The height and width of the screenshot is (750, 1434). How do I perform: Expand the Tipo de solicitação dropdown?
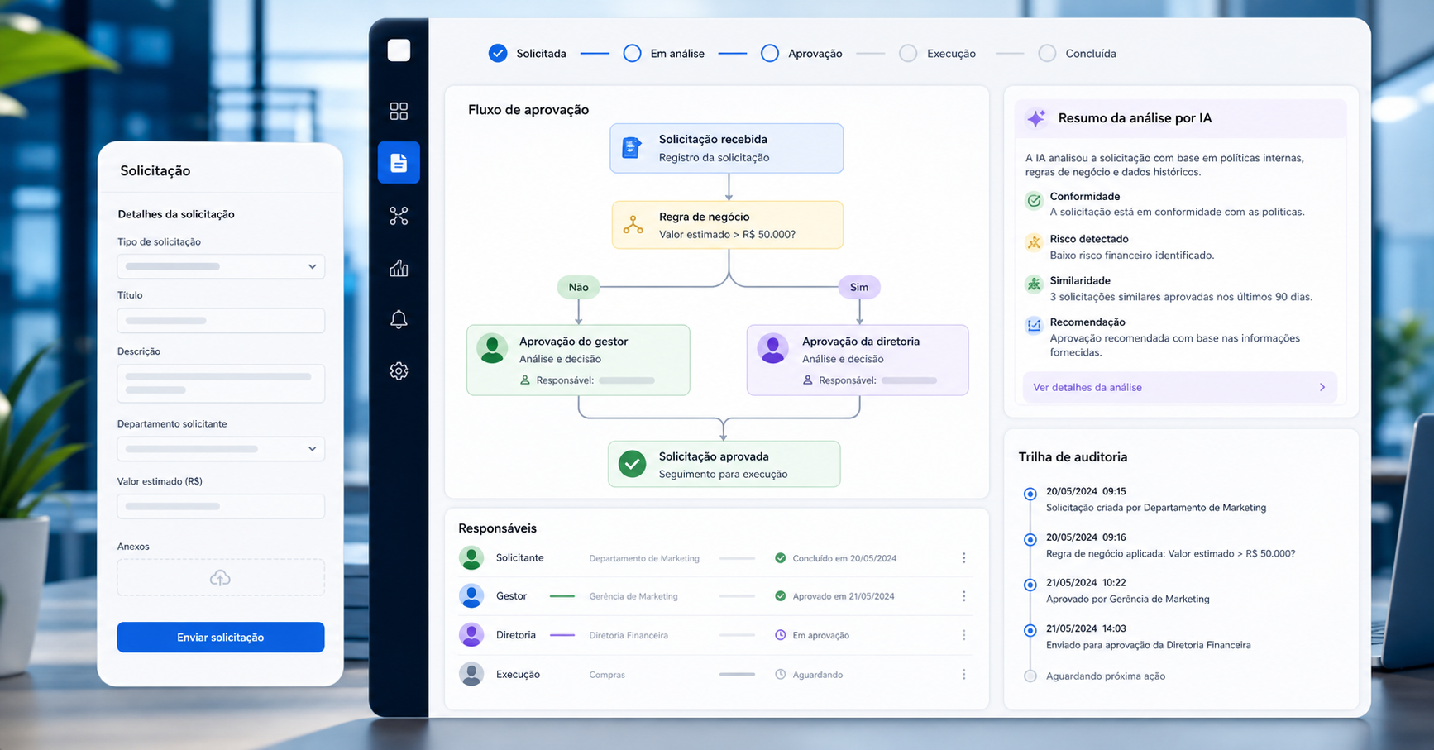(221, 266)
